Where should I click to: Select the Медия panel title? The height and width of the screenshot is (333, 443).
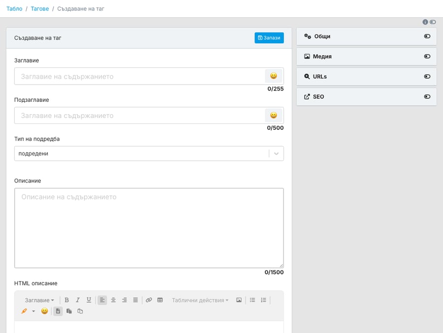pyautogui.click(x=322, y=56)
